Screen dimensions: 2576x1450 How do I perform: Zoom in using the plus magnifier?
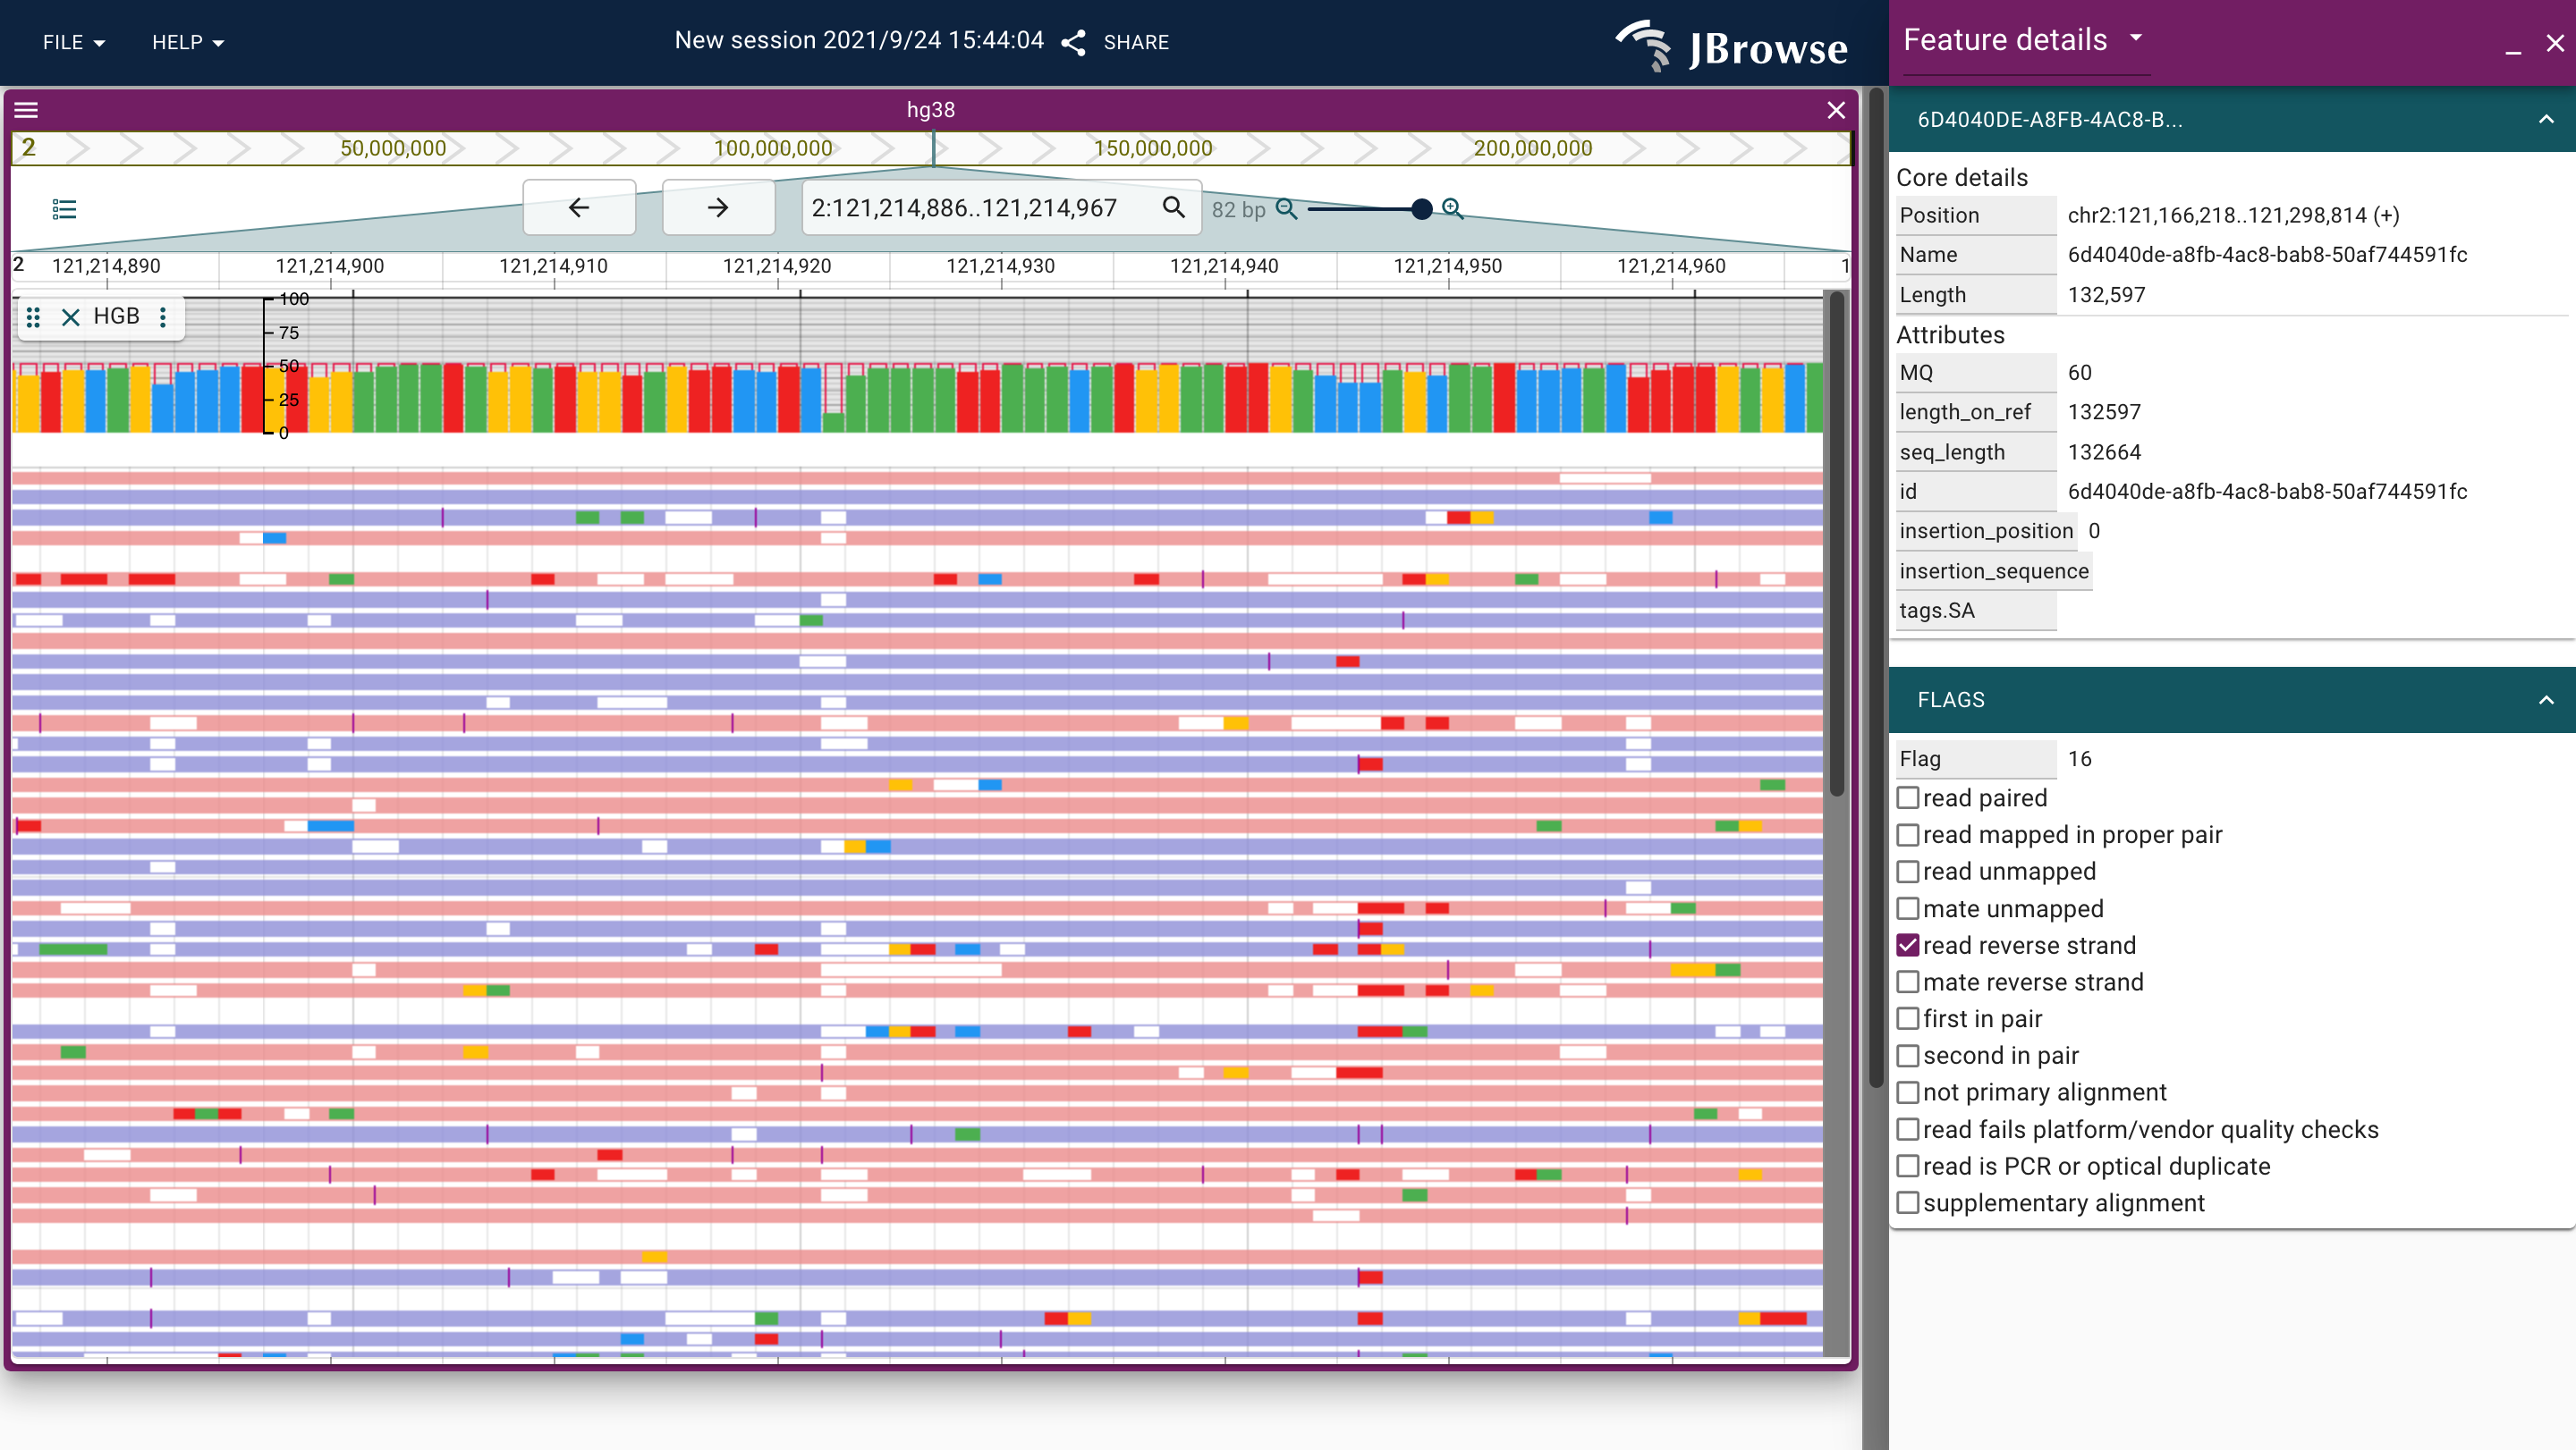[x=1453, y=209]
